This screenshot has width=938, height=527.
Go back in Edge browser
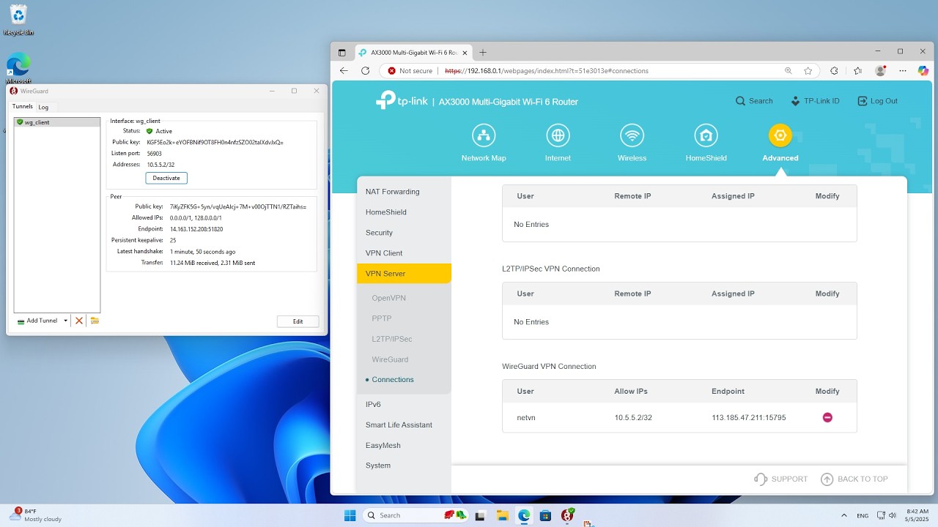(344, 71)
